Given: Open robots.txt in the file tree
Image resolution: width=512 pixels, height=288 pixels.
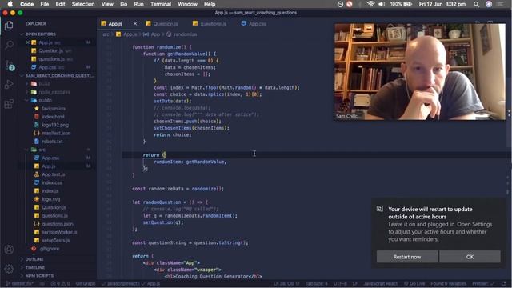Looking at the screenshot, I should click(52, 142).
